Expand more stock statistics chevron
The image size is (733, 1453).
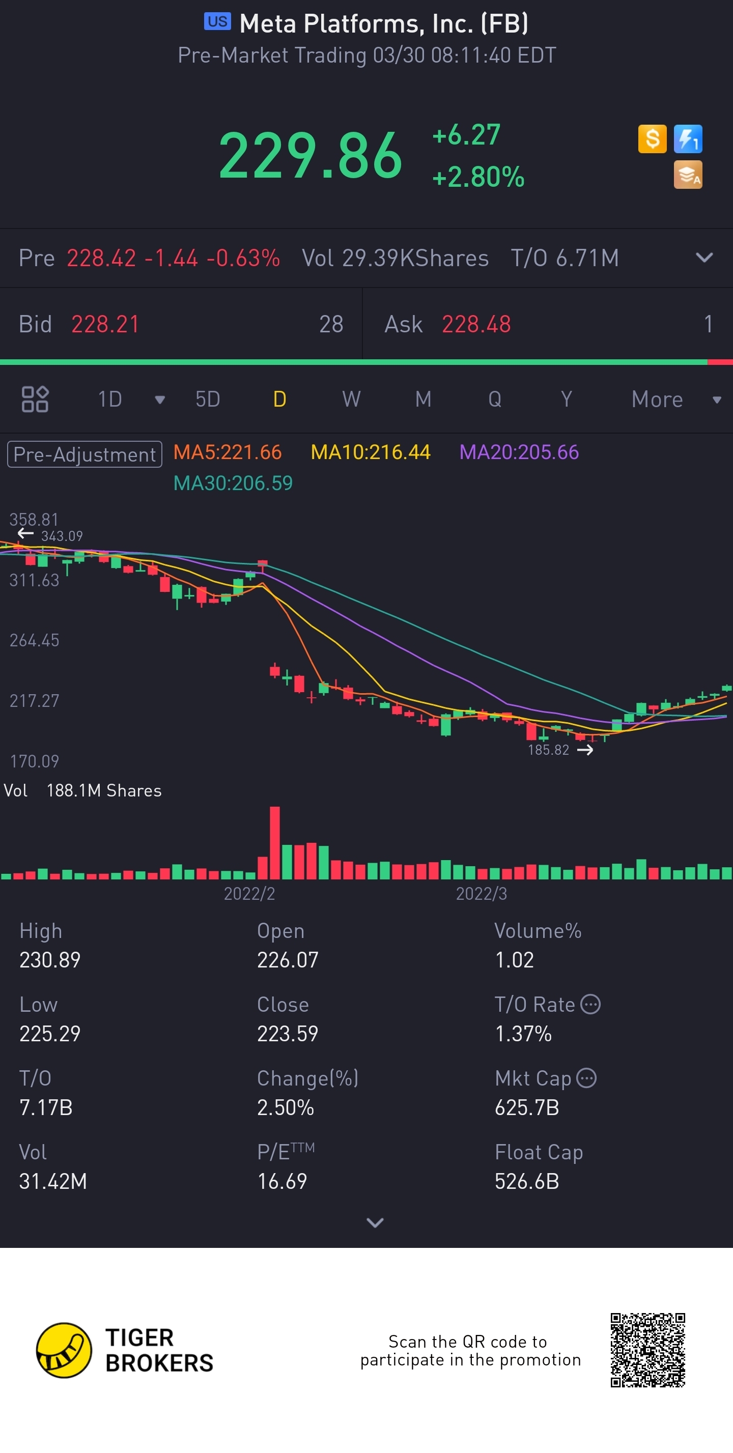click(x=375, y=1223)
